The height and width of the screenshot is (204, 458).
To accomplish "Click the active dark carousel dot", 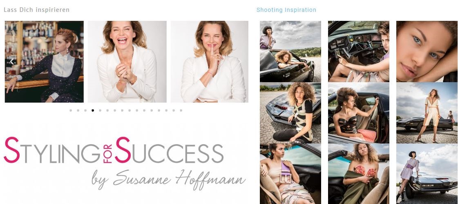I will pos(93,110).
